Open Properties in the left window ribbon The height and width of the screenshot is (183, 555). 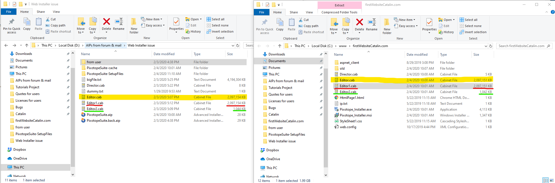tap(176, 25)
